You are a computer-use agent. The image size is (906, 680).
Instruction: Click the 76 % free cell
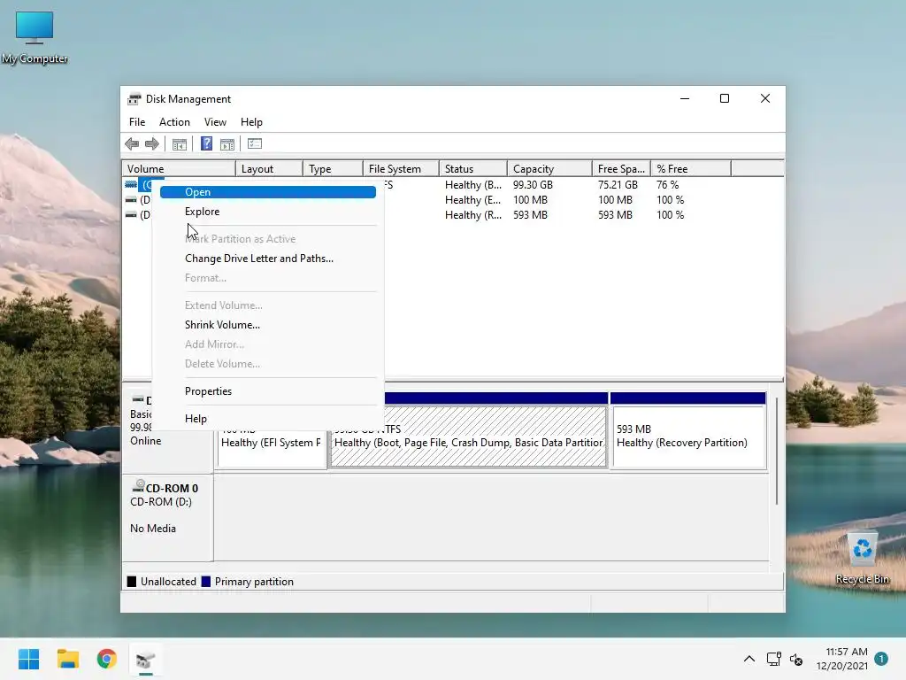click(x=667, y=185)
